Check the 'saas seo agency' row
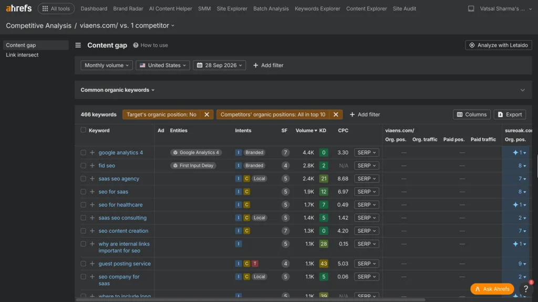 coord(83,178)
